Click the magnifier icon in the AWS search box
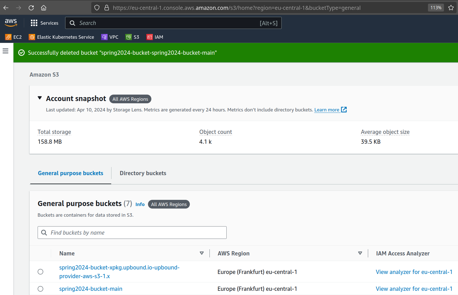The height and width of the screenshot is (295, 458). coord(72,23)
